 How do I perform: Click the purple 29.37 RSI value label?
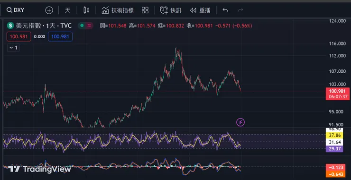(334, 149)
